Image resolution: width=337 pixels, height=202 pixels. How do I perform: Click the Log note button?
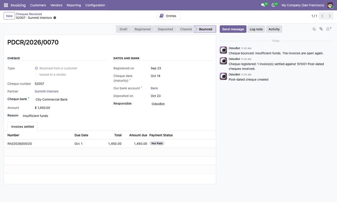[256, 29]
